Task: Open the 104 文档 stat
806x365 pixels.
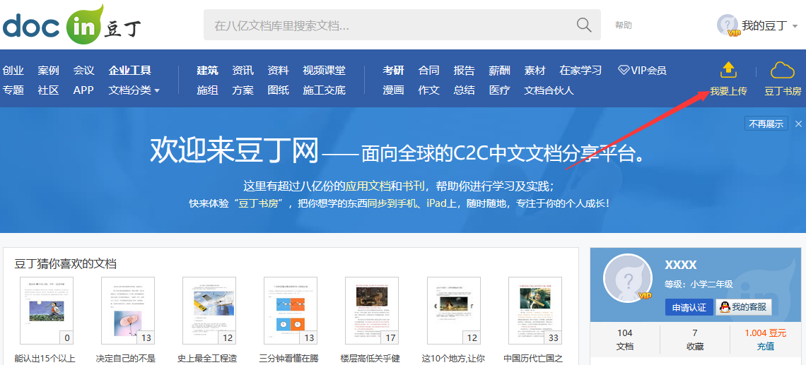Action: [x=624, y=340]
